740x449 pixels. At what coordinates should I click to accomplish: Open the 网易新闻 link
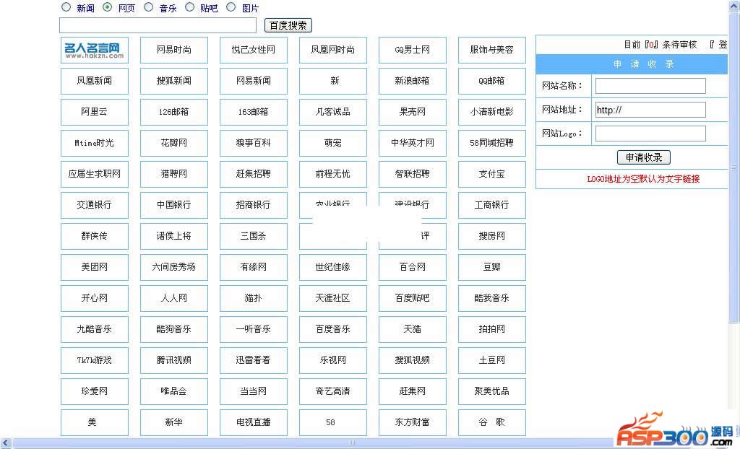click(x=254, y=81)
